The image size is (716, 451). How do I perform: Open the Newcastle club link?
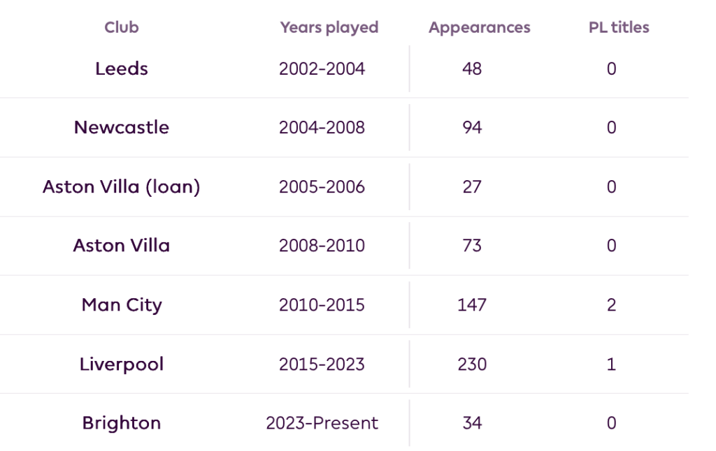coord(122,128)
